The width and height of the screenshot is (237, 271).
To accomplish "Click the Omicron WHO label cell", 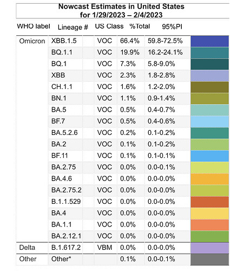I will point(32,41).
